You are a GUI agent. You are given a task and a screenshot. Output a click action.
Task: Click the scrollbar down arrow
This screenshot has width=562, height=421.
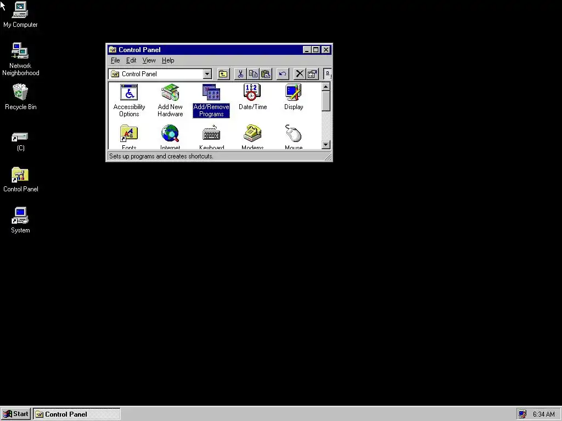[x=326, y=145]
